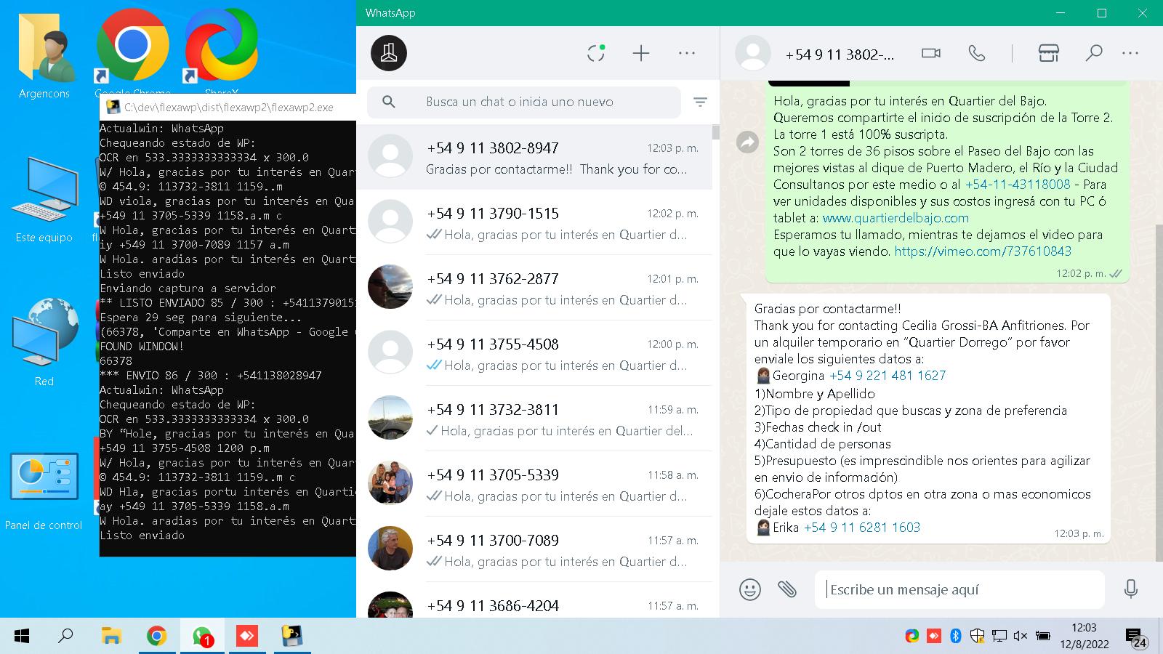
Task: Open the WhatsApp profile avatar
Action: tap(389, 53)
